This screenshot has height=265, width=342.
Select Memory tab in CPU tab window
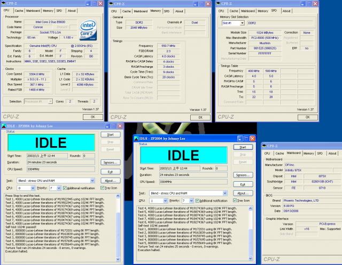[48, 11]
